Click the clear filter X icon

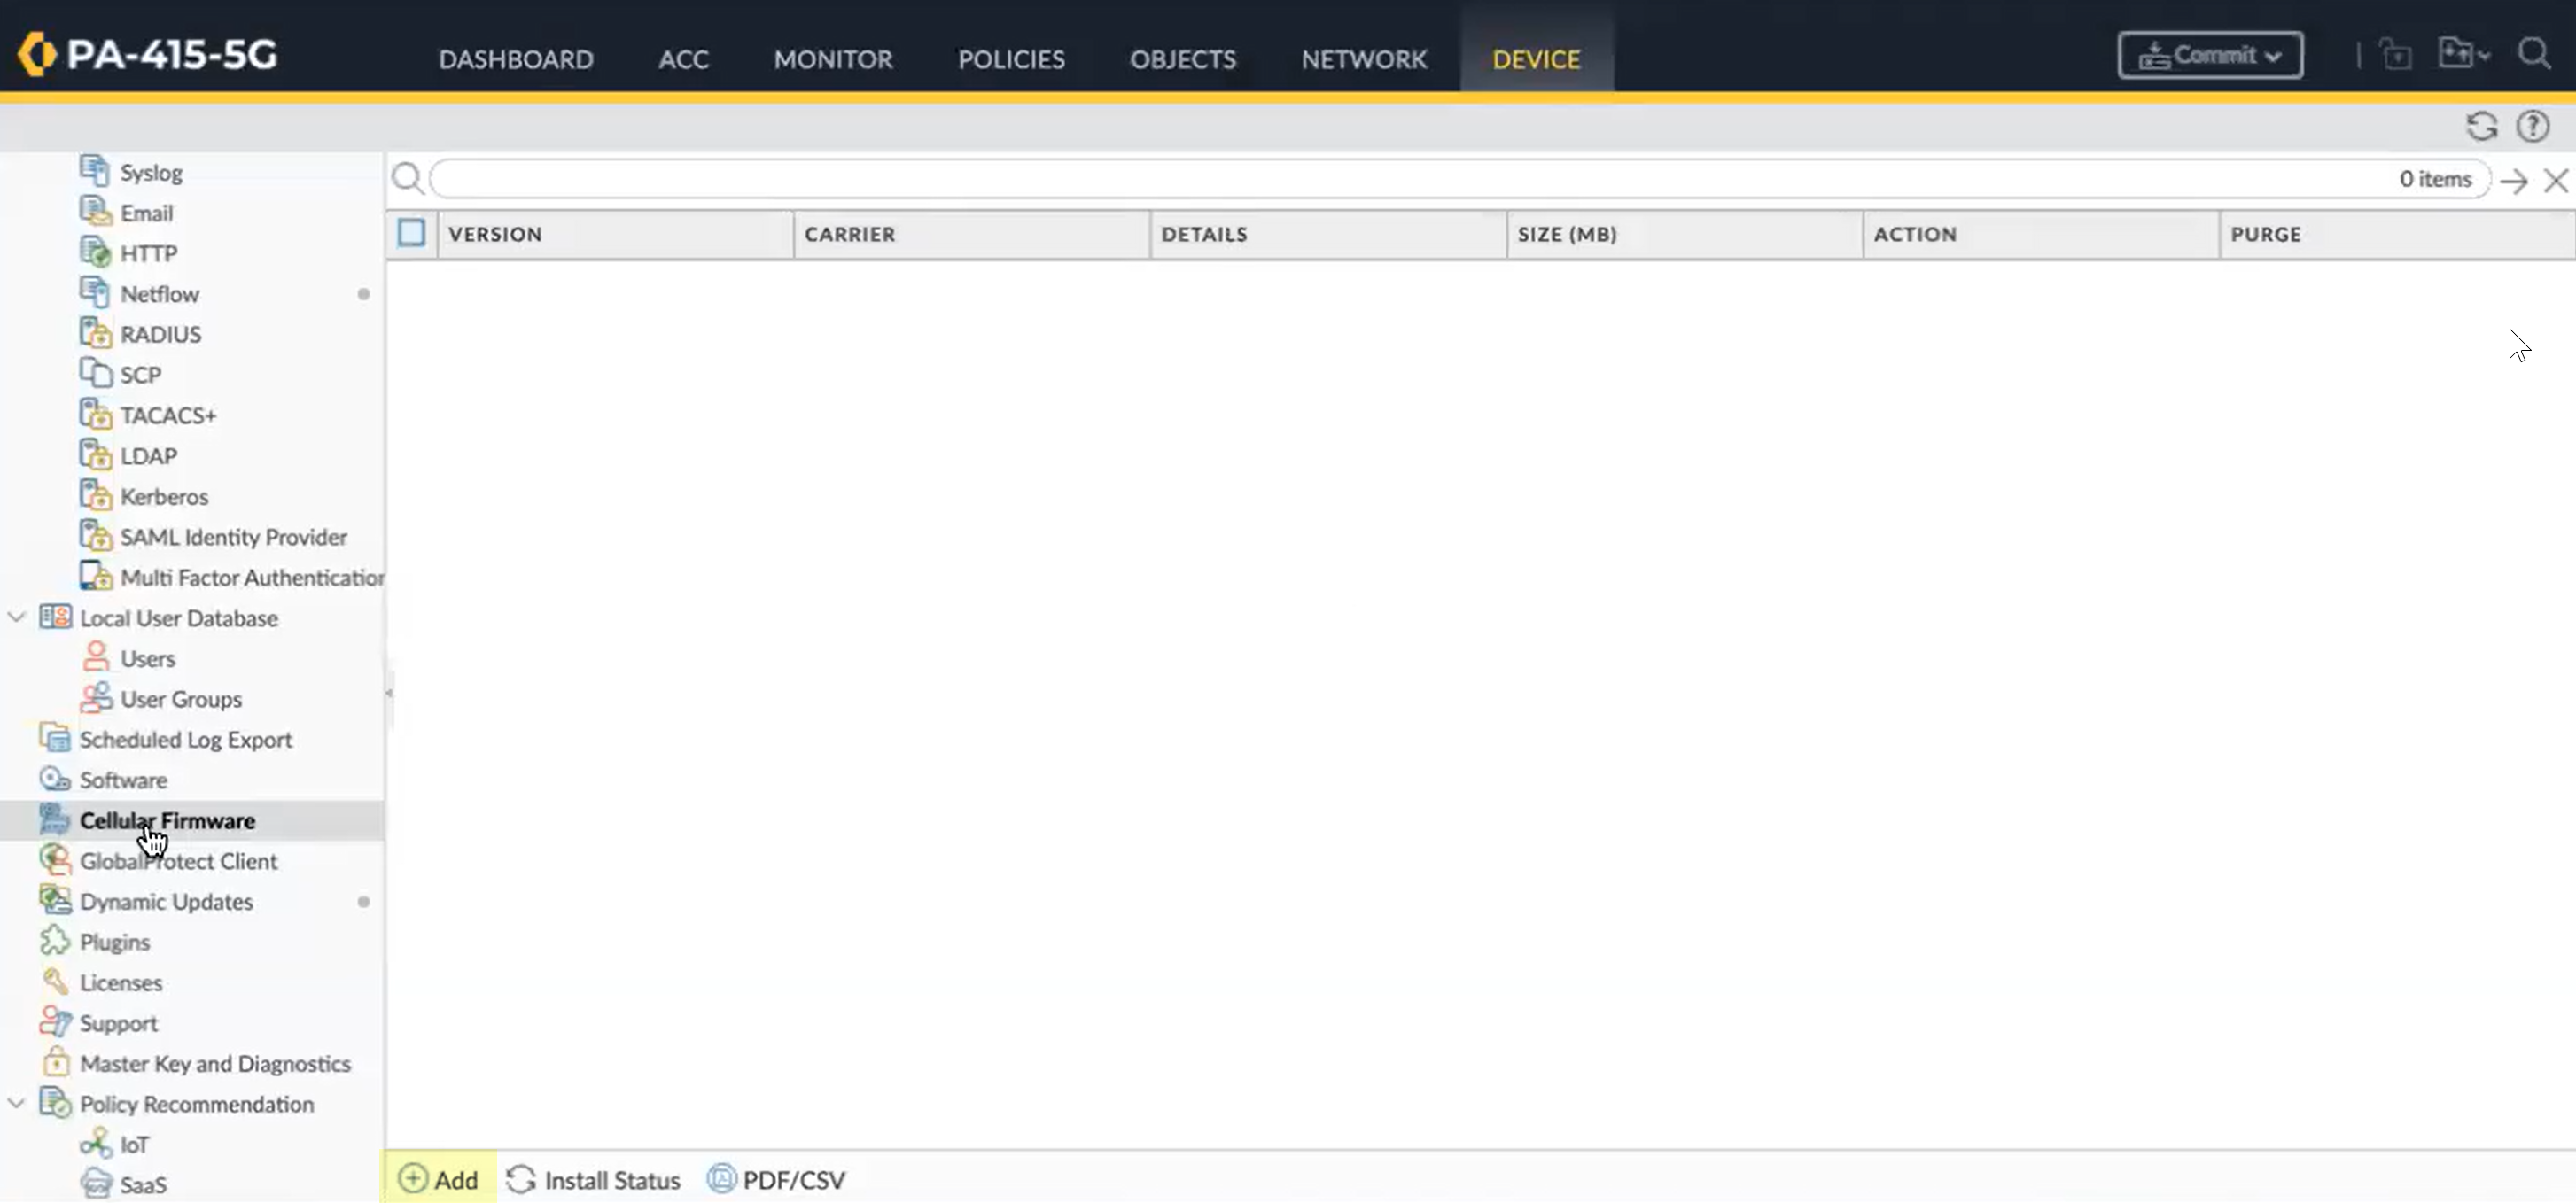click(2555, 180)
